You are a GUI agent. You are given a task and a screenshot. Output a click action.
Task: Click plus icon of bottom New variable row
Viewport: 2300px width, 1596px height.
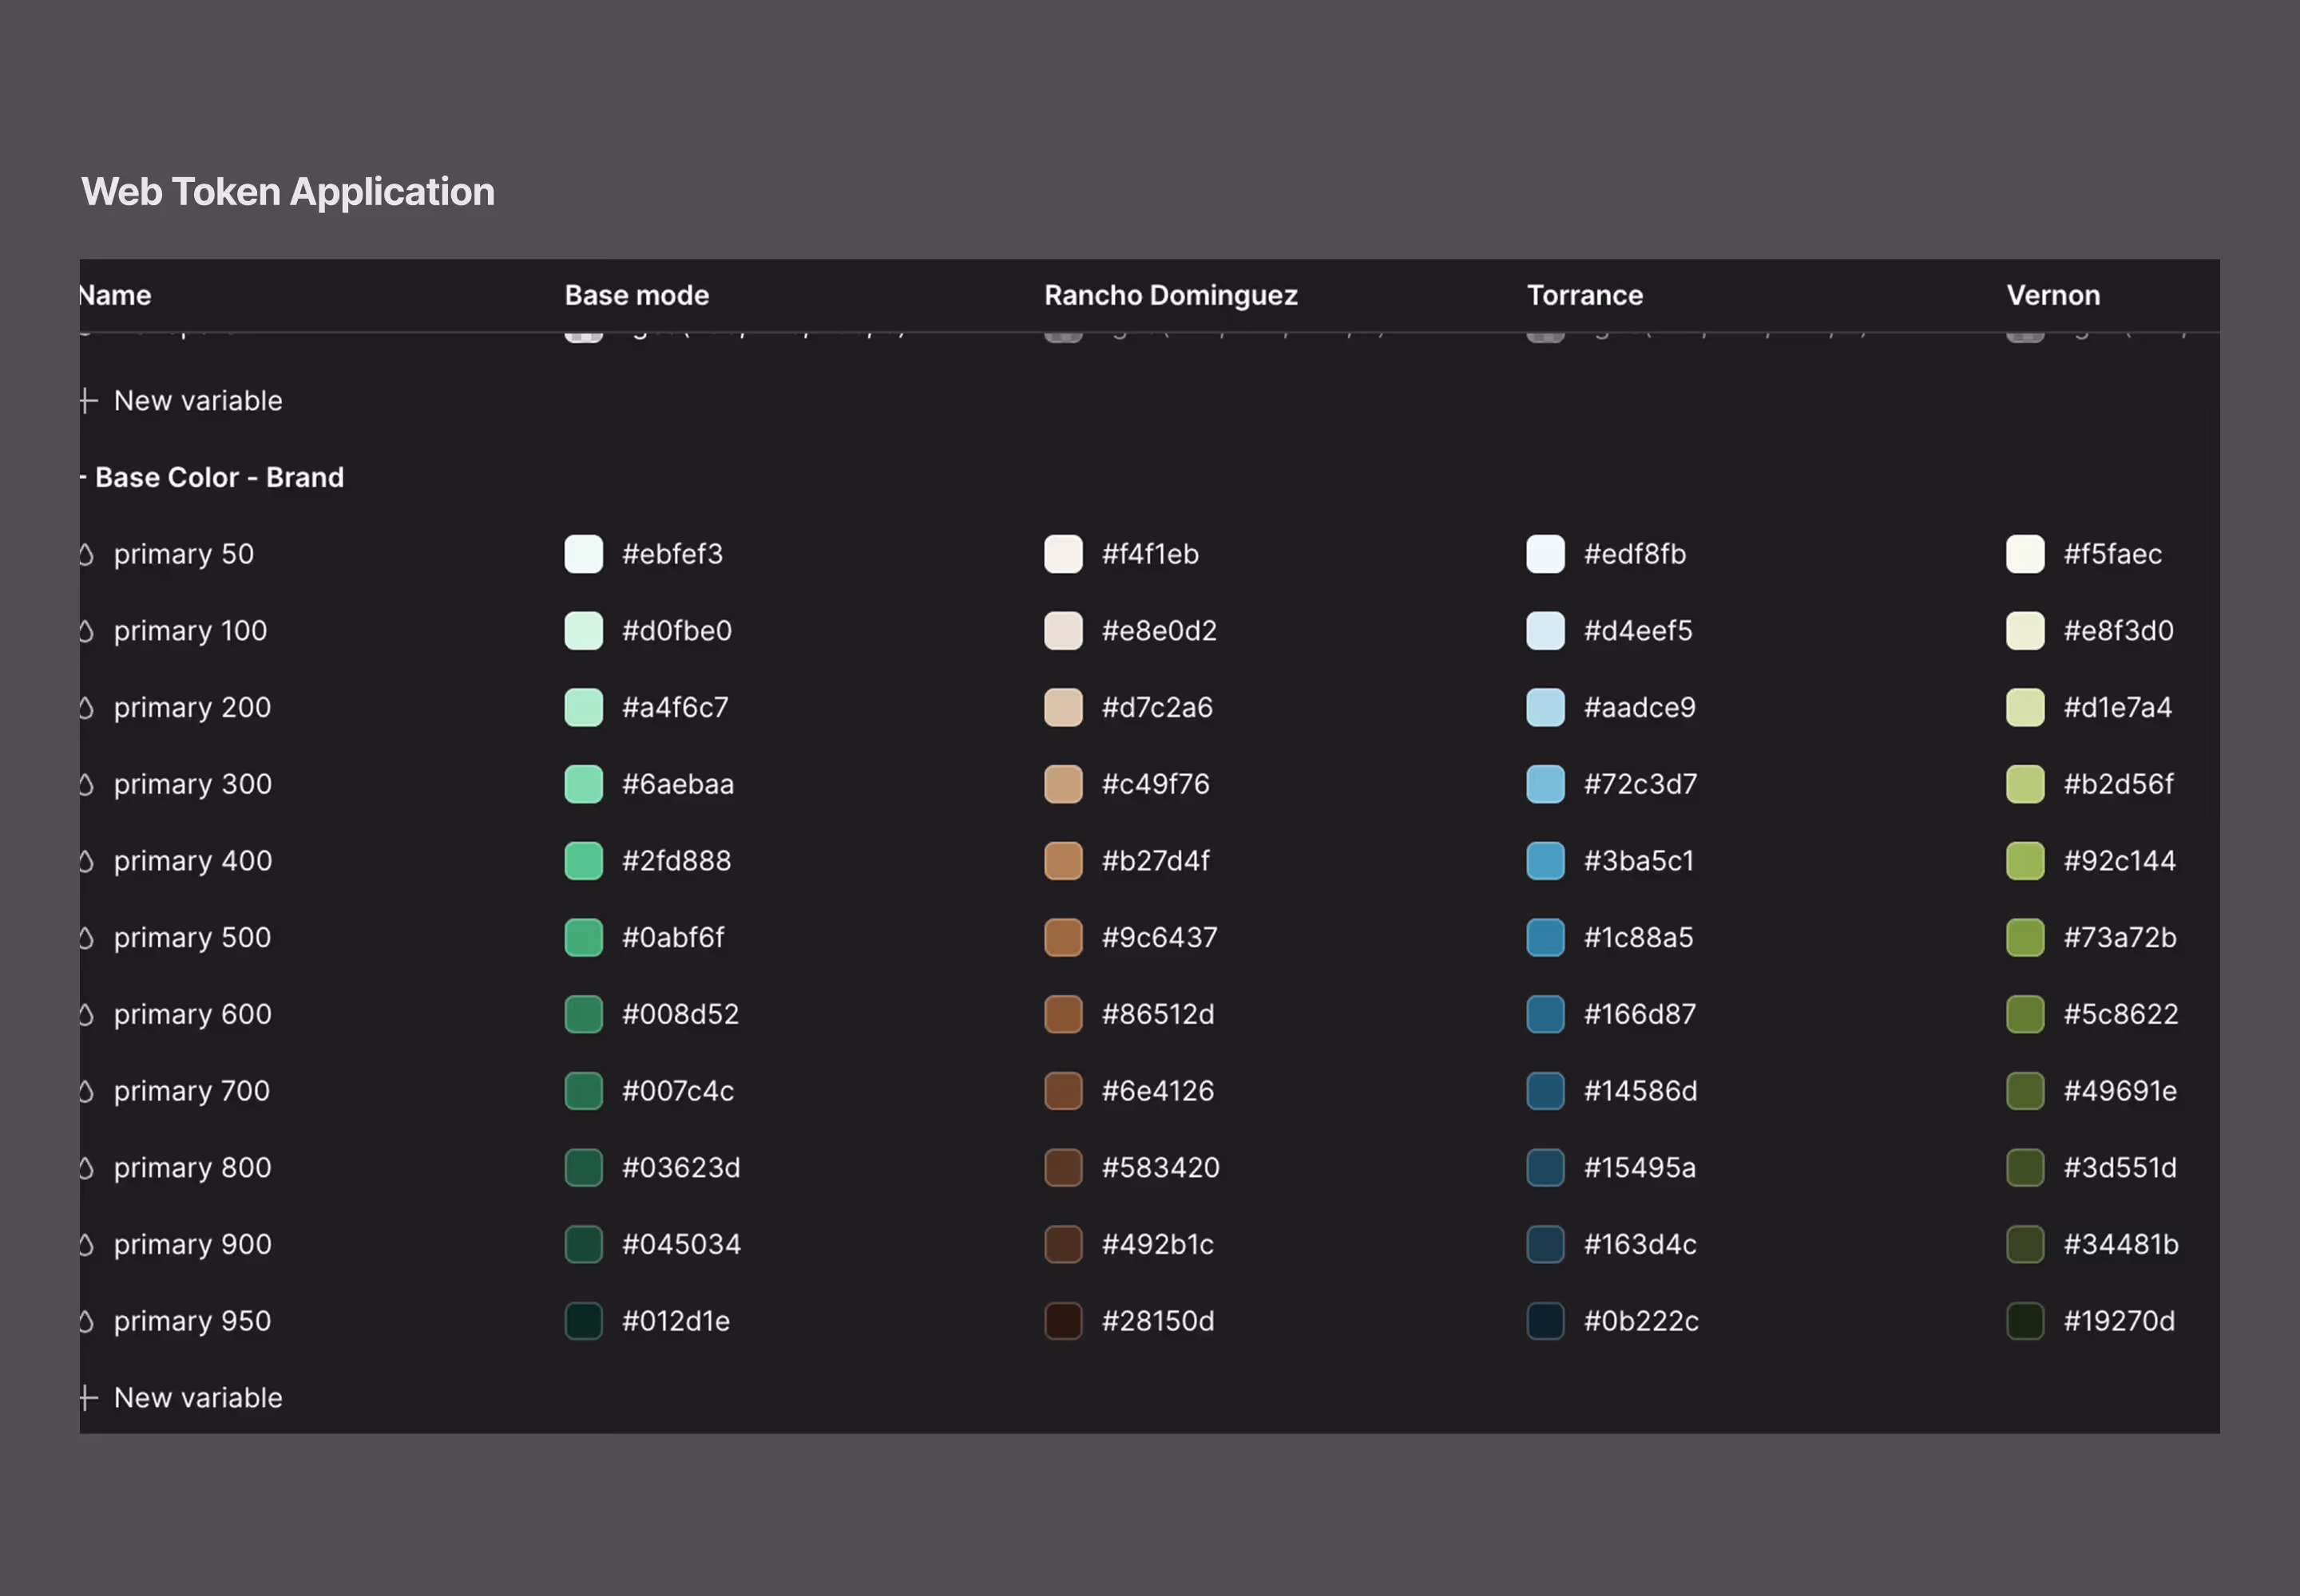tap(88, 1398)
